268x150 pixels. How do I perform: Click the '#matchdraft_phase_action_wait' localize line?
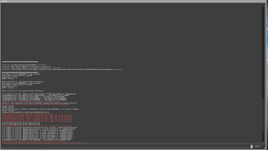[40, 128]
